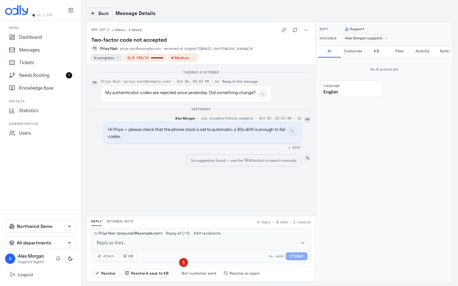The width and height of the screenshot is (458, 286).
Task: View Statistics insights
Action: click(41, 111)
